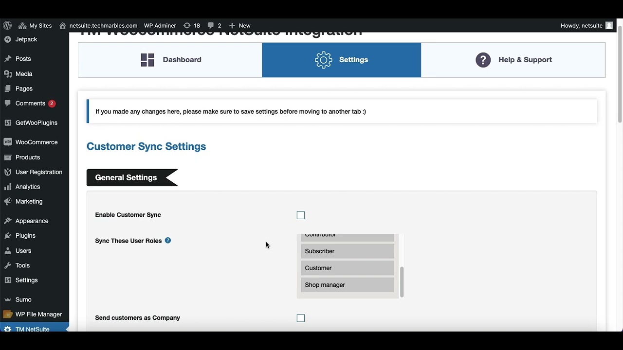Click the Send customers as Company label
Viewport: 623px width, 350px height.
coord(138,318)
